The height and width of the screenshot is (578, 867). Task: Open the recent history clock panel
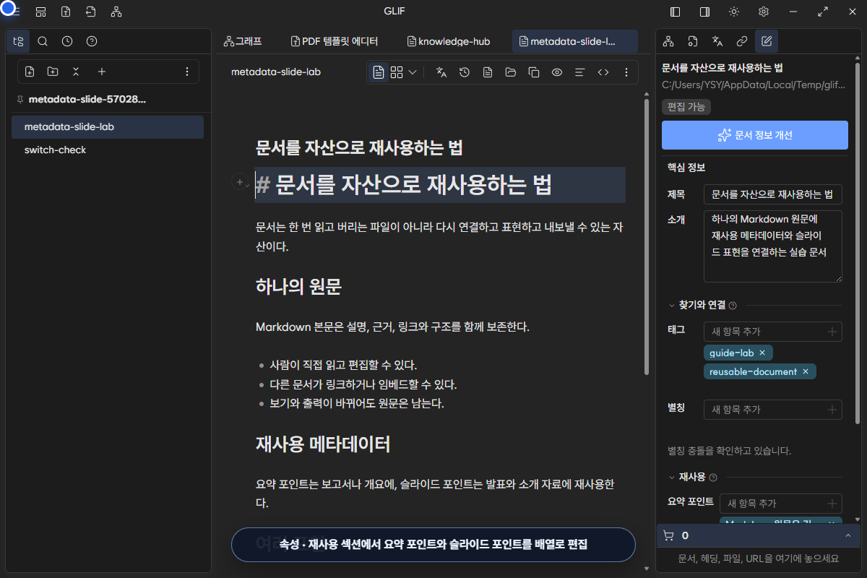pos(67,41)
